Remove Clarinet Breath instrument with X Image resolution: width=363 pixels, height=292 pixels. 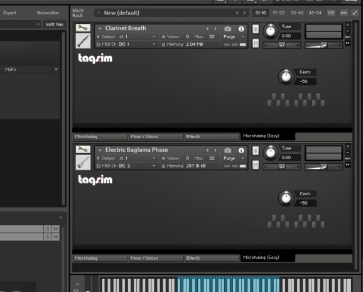click(x=347, y=24)
